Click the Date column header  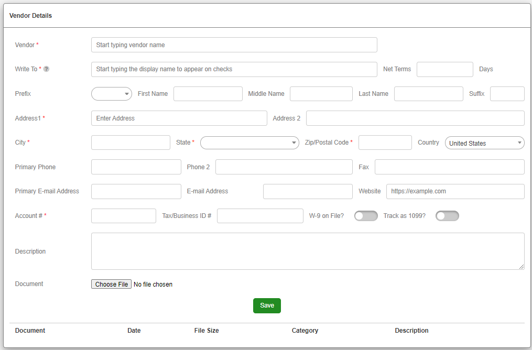pyautogui.click(x=134, y=330)
